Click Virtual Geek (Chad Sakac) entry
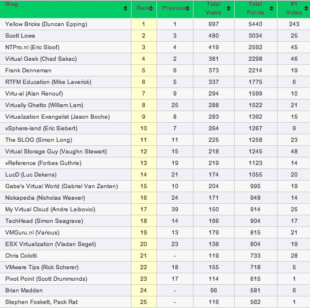This screenshot has height=308, width=310. tap(41, 59)
